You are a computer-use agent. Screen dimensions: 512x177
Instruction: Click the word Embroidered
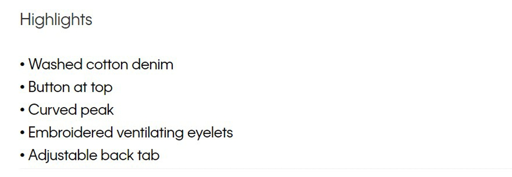click(70, 133)
